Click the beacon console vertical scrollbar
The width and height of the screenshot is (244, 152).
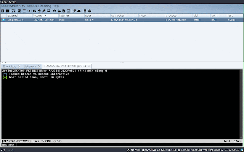(241, 104)
